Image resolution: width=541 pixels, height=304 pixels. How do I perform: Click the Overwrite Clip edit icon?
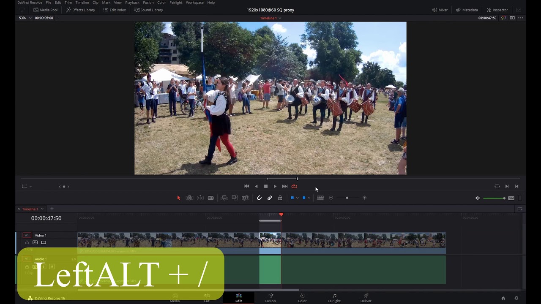(x=235, y=198)
